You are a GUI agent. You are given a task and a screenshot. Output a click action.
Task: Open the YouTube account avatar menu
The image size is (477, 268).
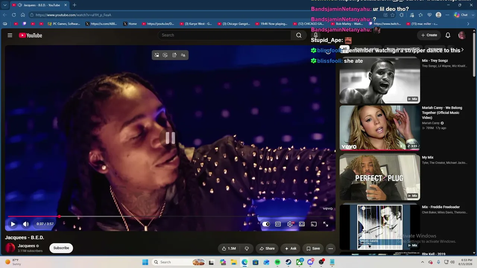tap(462, 35)
